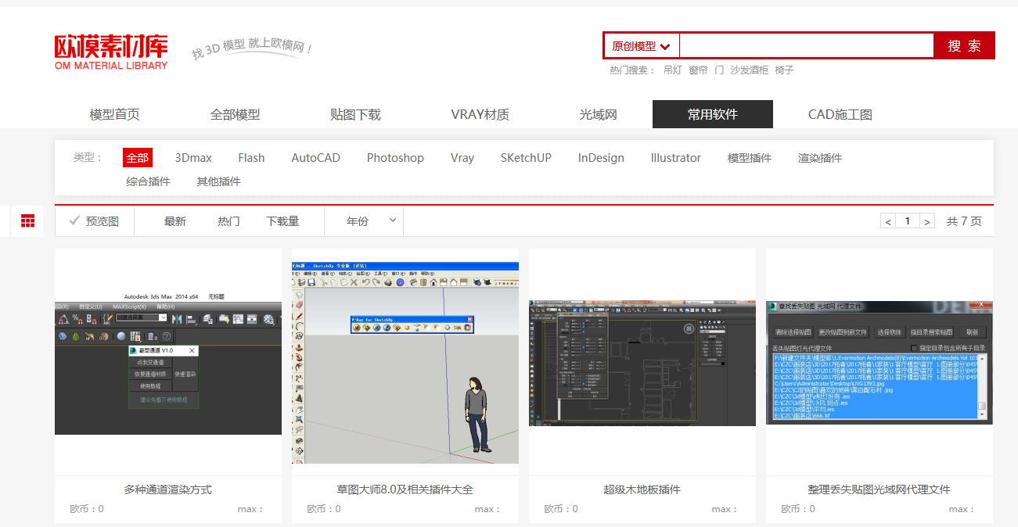Click the page number input box
The width and height of the screenshot is (1018, 527).
click(908, 221)
